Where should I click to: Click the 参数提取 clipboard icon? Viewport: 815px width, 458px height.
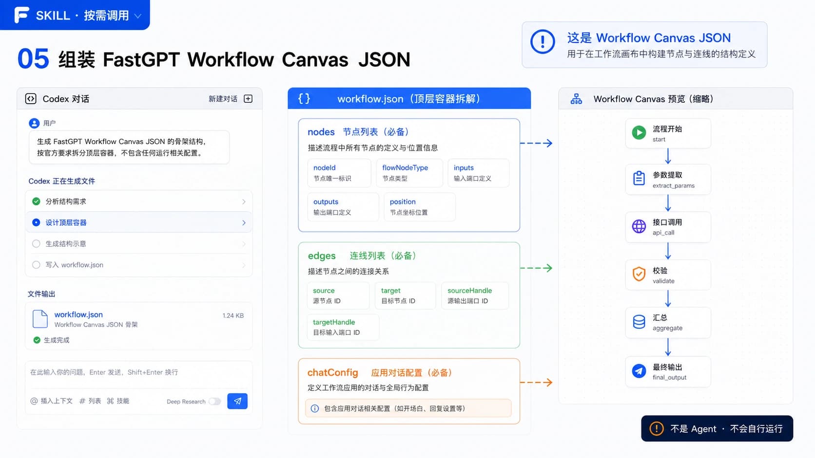point(639,179)
